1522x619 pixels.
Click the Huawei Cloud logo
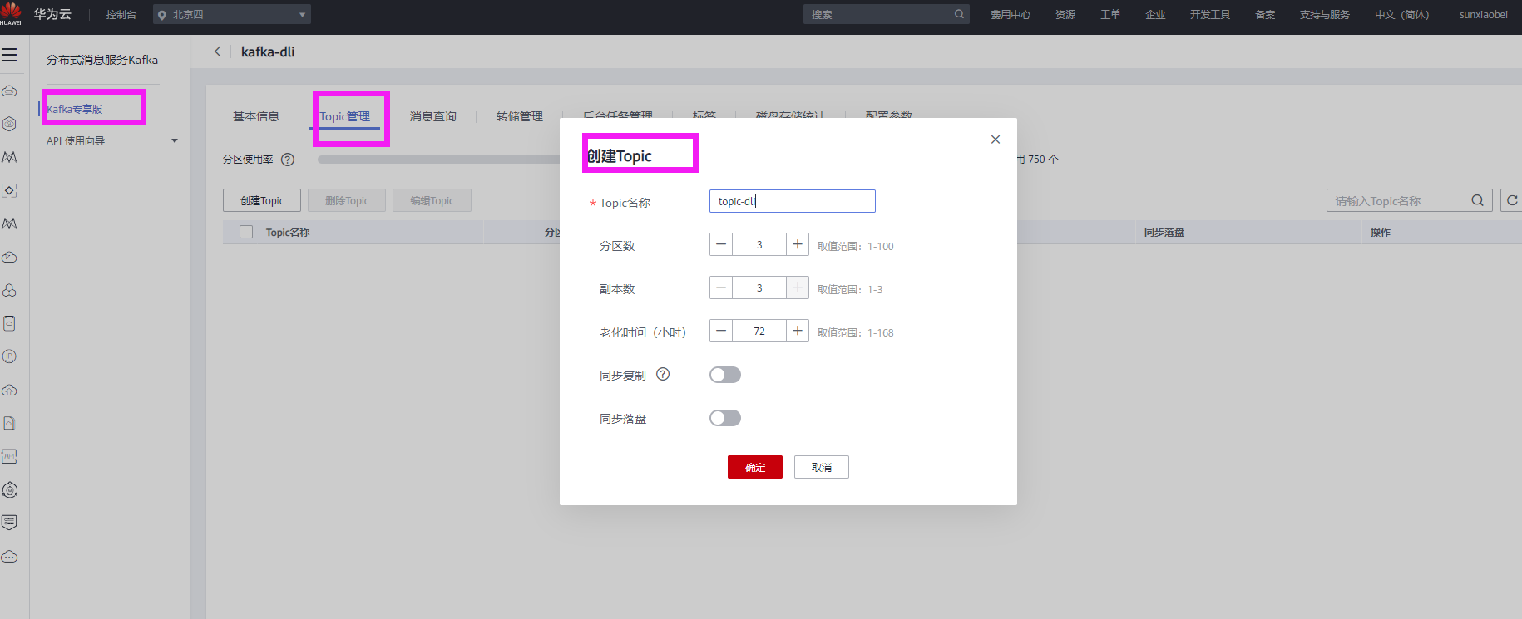pyautogui.click(x=12, y=13)
